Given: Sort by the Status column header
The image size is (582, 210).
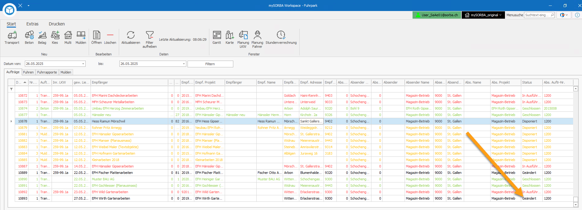Looking at the screenshot, I should click(532, 82).
